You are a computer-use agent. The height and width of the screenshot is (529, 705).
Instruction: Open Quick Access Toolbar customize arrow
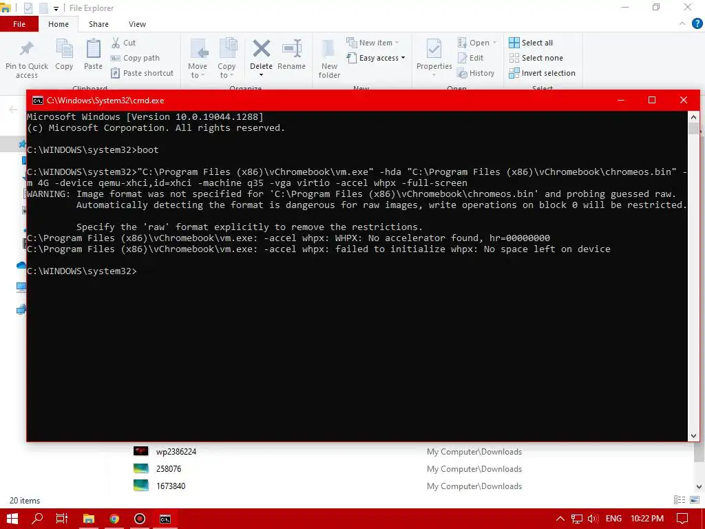(x=56, y=8)
